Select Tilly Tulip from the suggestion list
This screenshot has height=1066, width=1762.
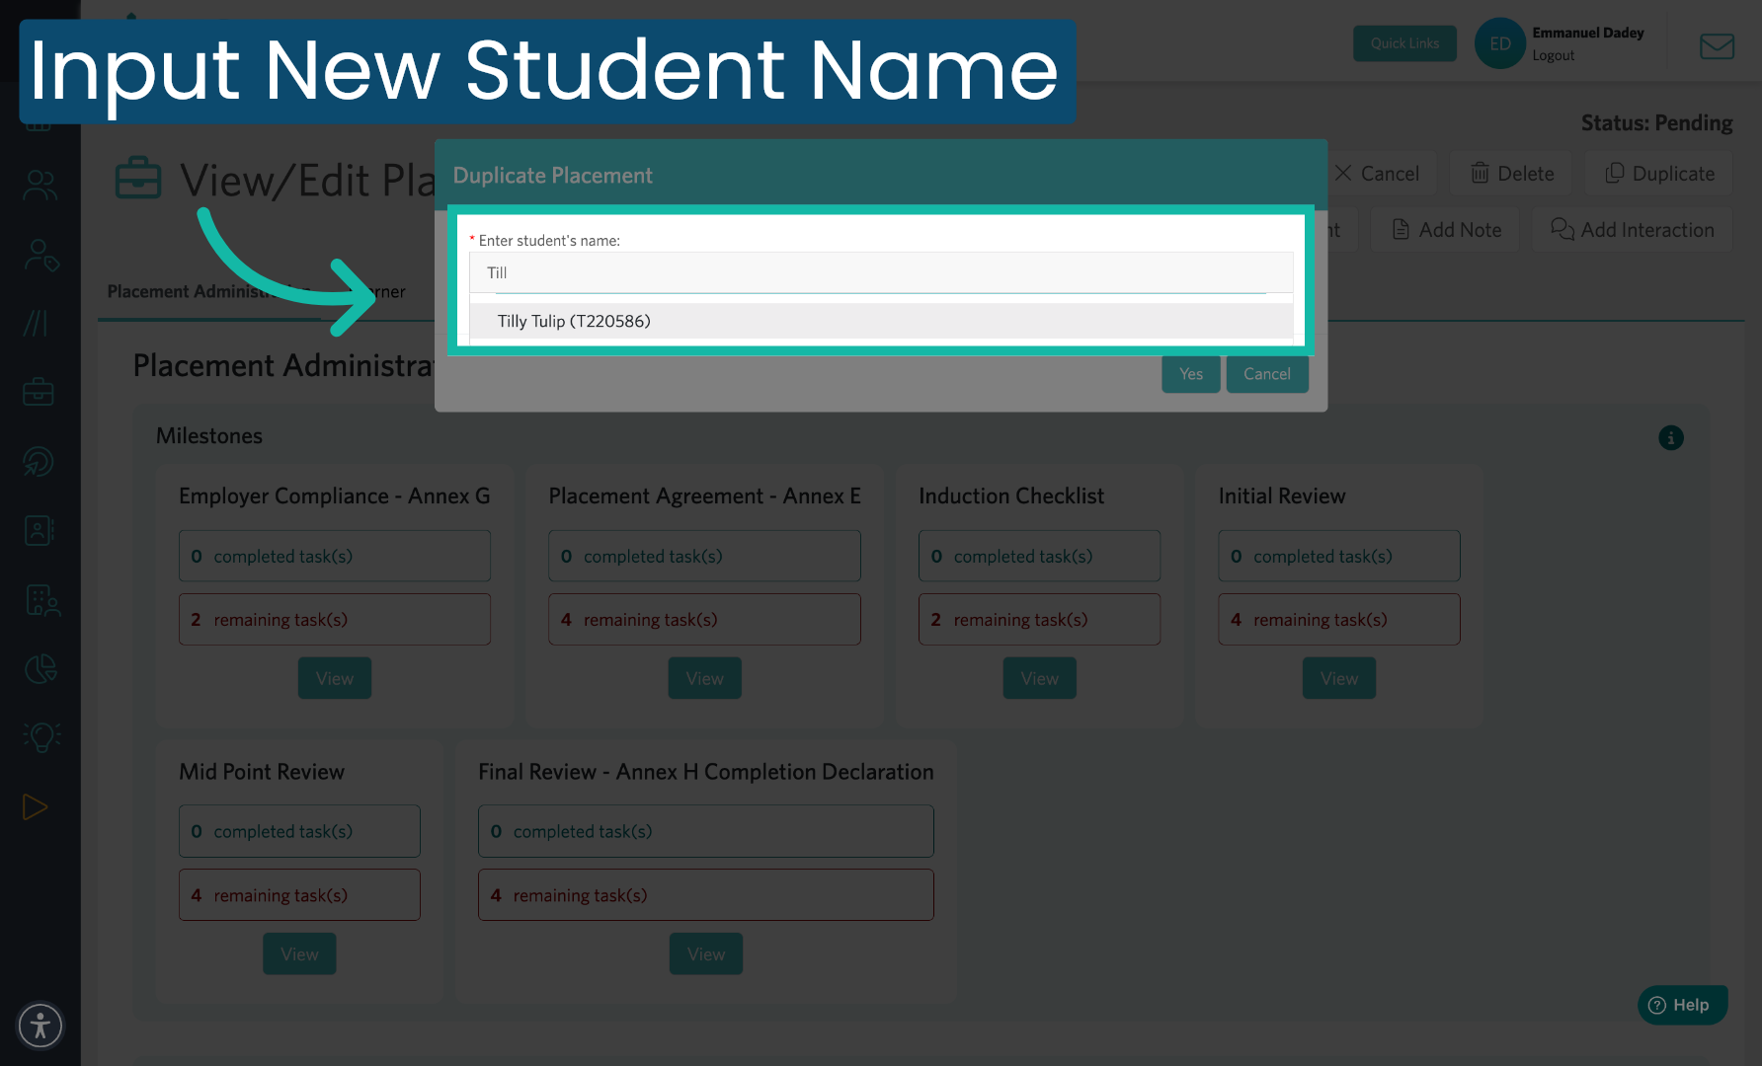click(575, 321)
